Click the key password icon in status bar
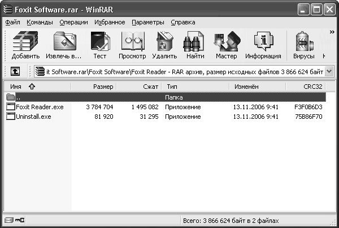Screen dimensions: 339x228 pyautogui.click(x=20, y=220)
